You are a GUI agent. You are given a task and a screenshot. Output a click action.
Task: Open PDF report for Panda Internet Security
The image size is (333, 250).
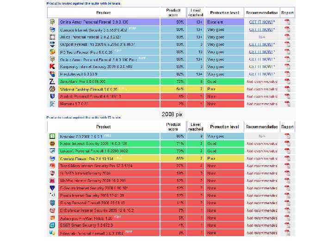click(287, 195)
